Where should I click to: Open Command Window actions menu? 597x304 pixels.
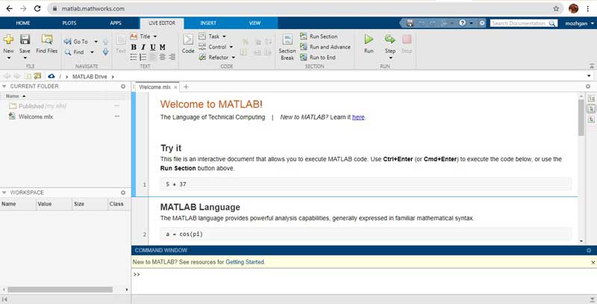pos(589,250)
